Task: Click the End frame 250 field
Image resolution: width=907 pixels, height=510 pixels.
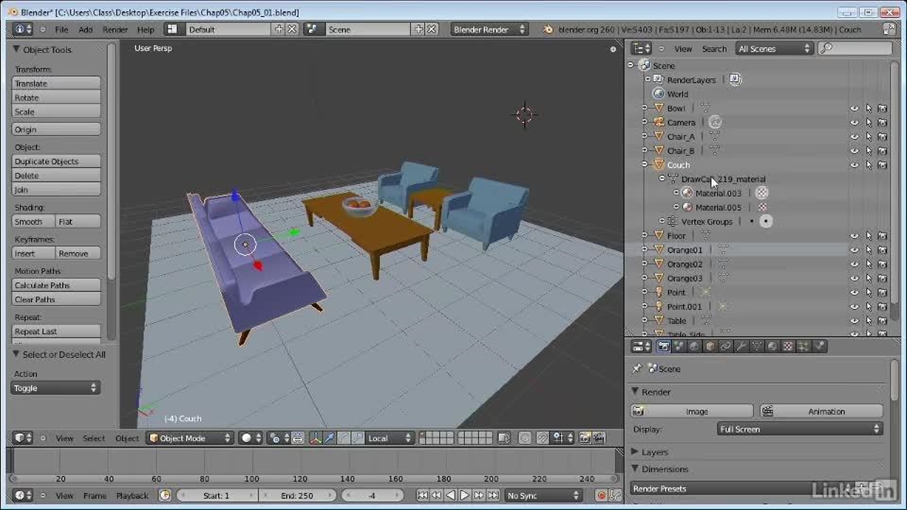Action: pos(298,496)
